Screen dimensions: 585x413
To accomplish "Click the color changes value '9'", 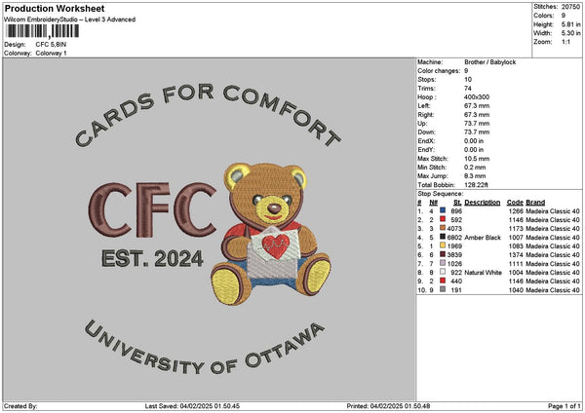I will pos(466,71).
